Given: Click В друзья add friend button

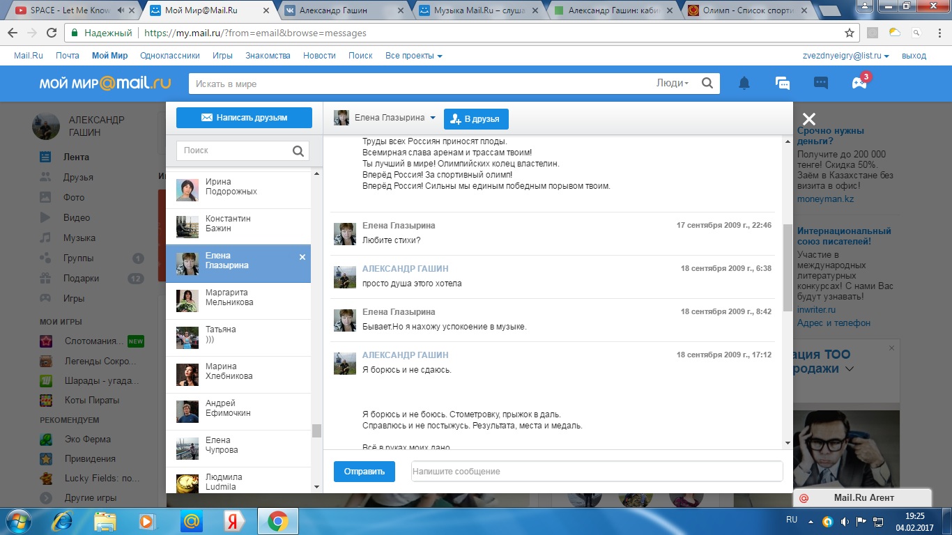Looking at the screenshot, I should [476, 119].
